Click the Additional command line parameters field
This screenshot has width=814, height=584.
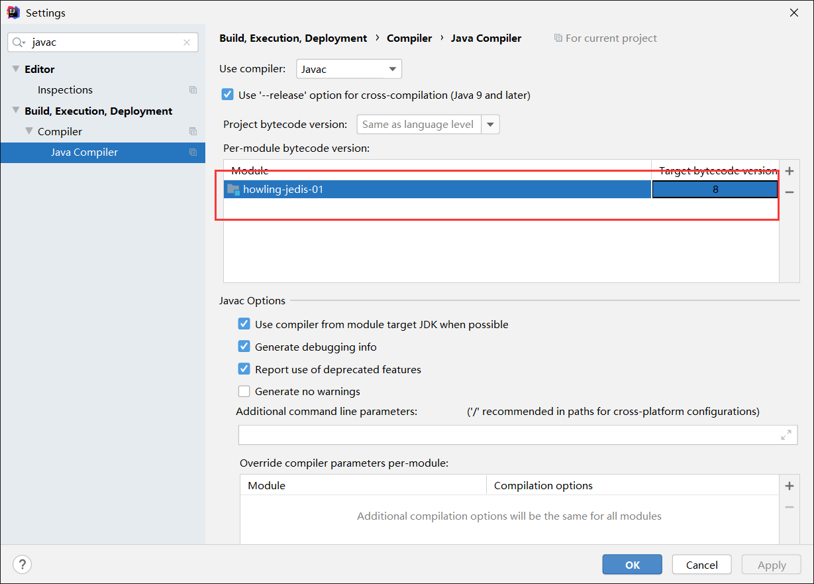[x=509, y=435]
